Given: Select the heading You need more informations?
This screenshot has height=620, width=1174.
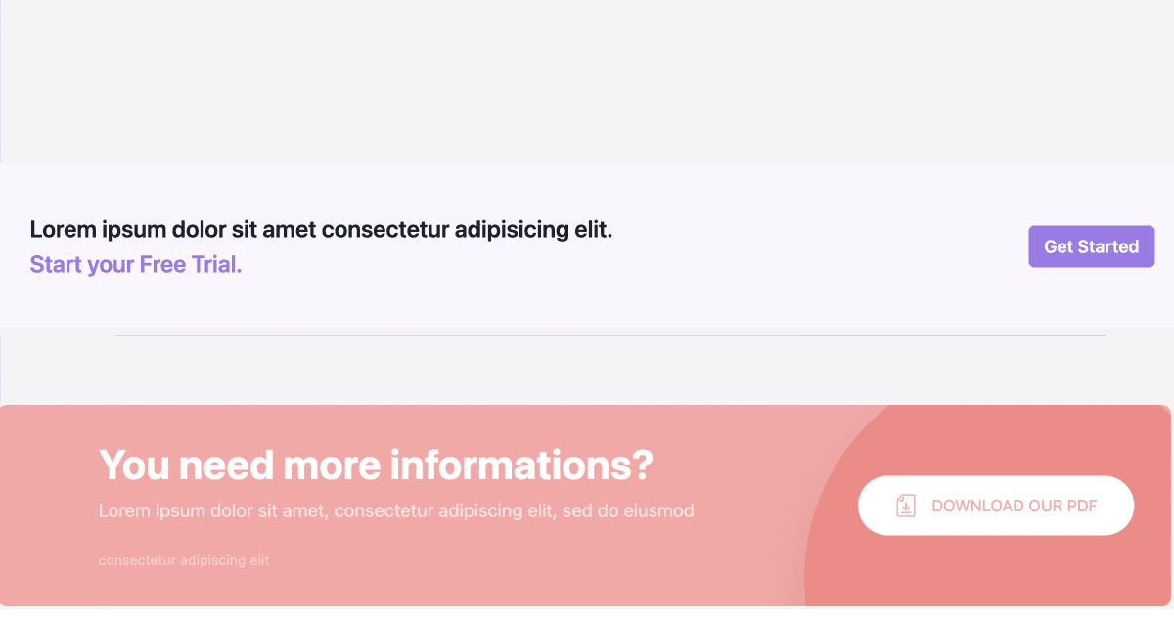Looking at the screenshot, I should (x=375, y=465).
